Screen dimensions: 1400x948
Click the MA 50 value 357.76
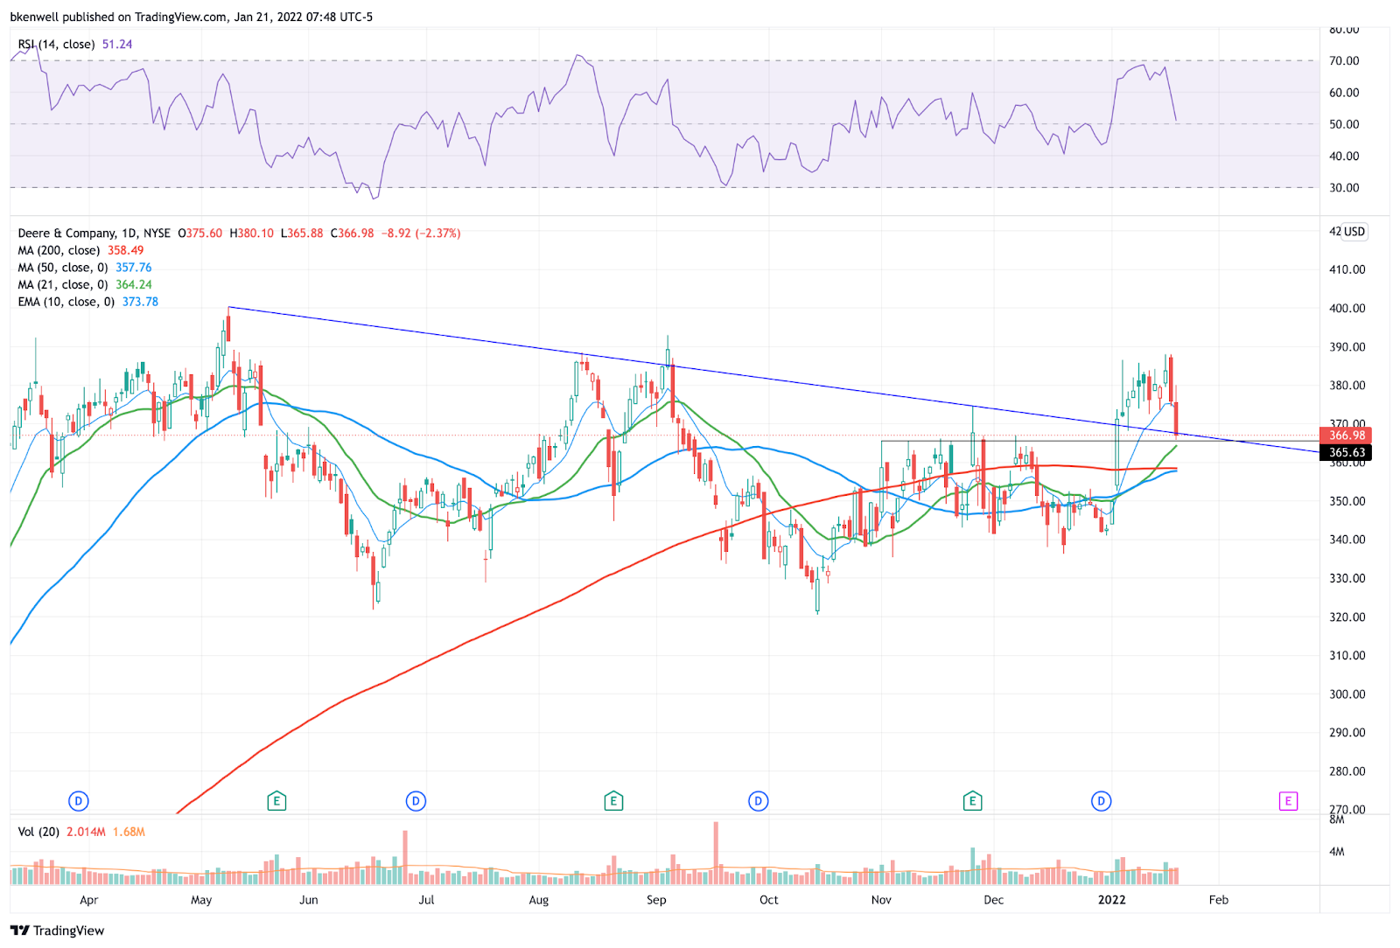(x=134, y=268)
